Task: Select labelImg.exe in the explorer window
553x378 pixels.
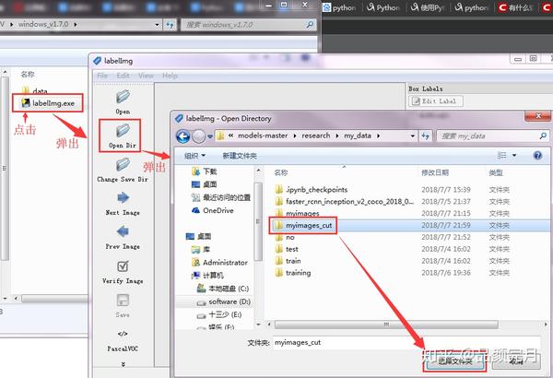Action: (48, 103)
